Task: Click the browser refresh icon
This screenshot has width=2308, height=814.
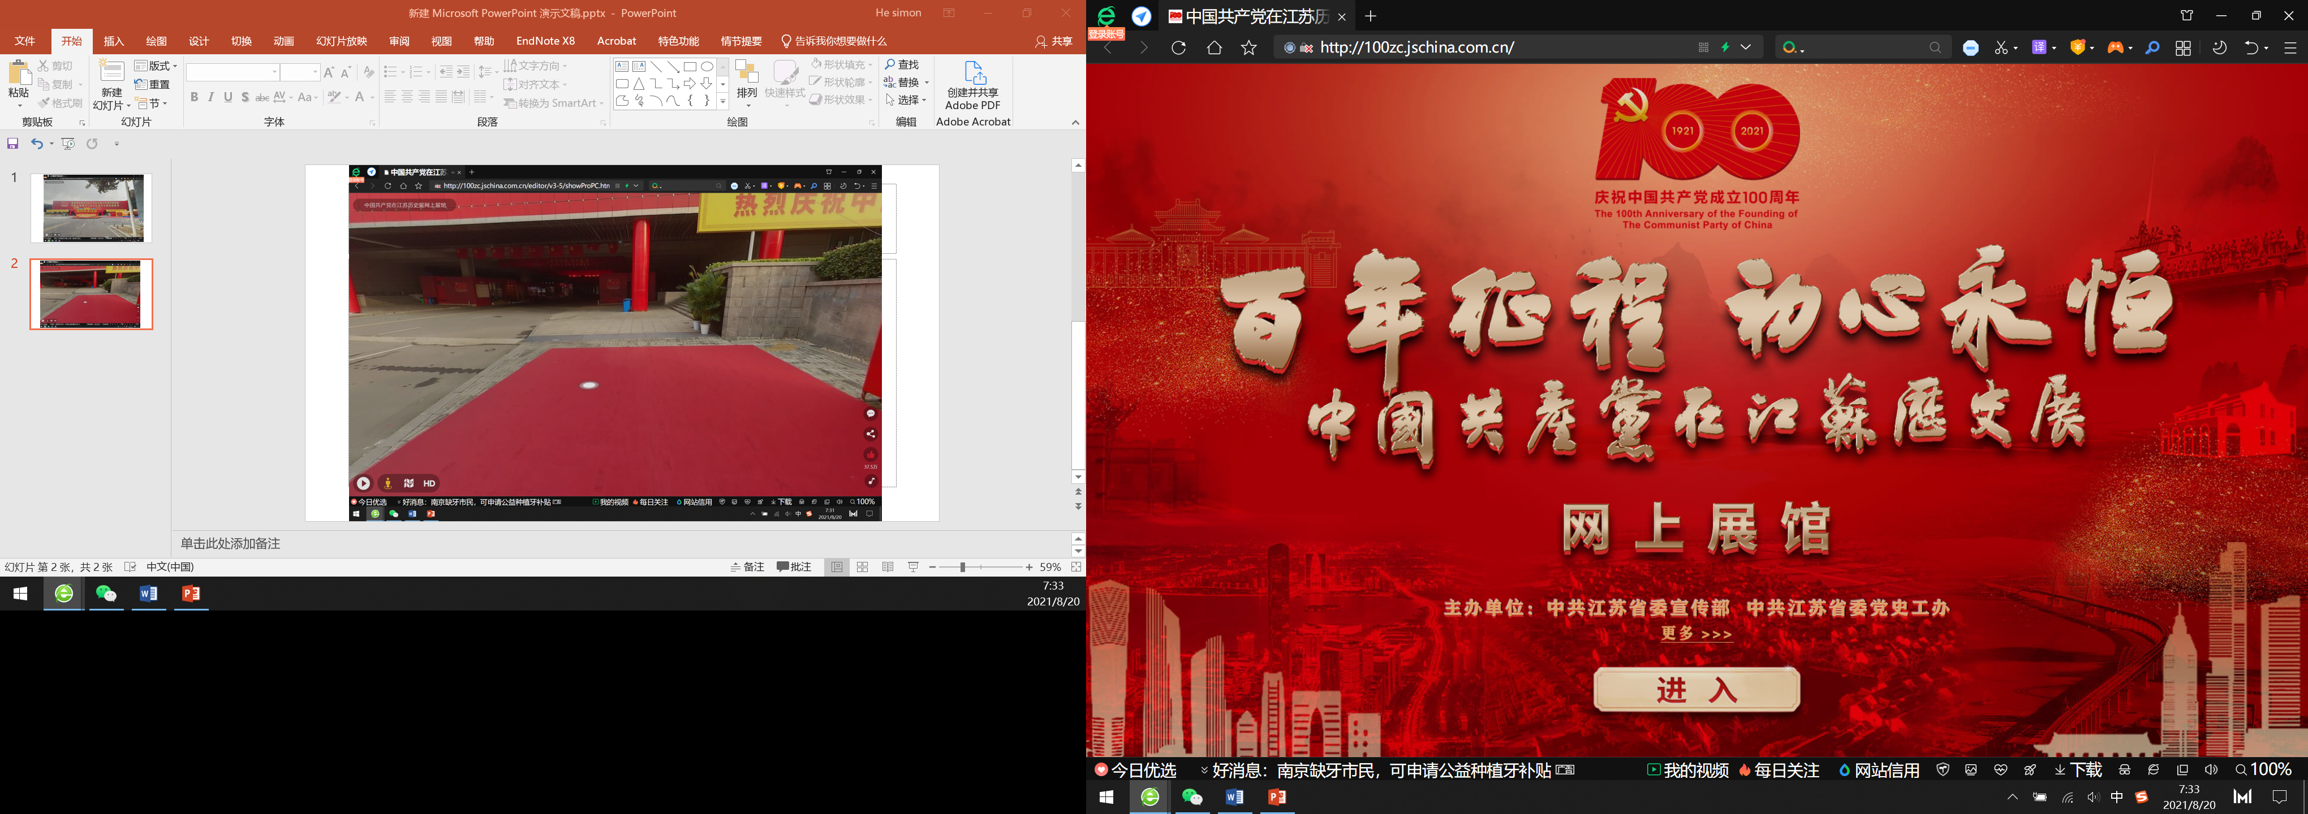Action: point(1178,47)
